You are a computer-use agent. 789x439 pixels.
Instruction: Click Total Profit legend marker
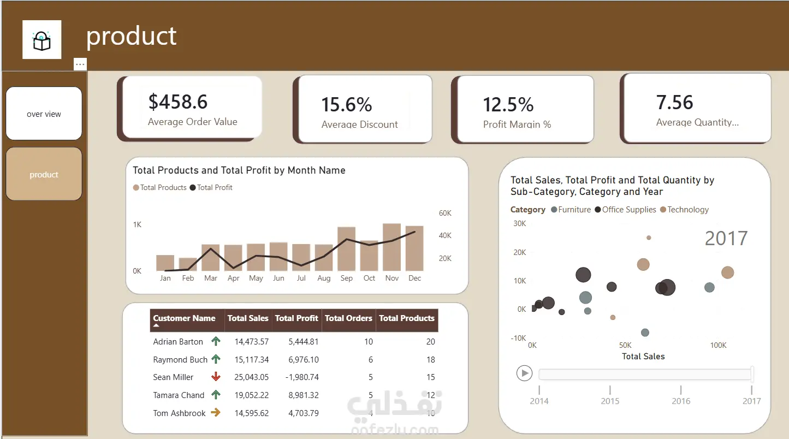[x=192, y=187]
